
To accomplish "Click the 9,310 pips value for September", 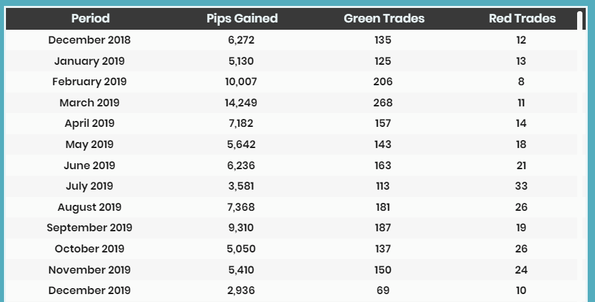I will click(241, 228).
